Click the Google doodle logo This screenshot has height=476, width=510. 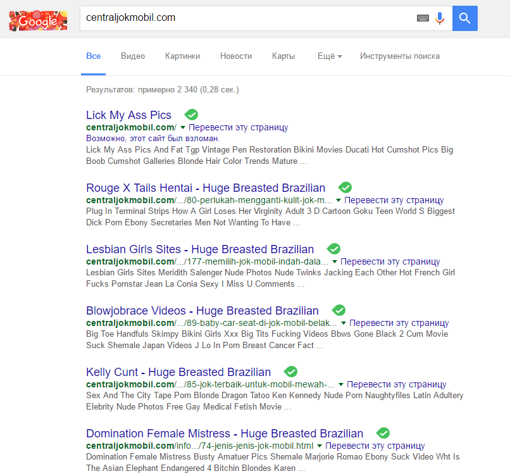point(38,21)
